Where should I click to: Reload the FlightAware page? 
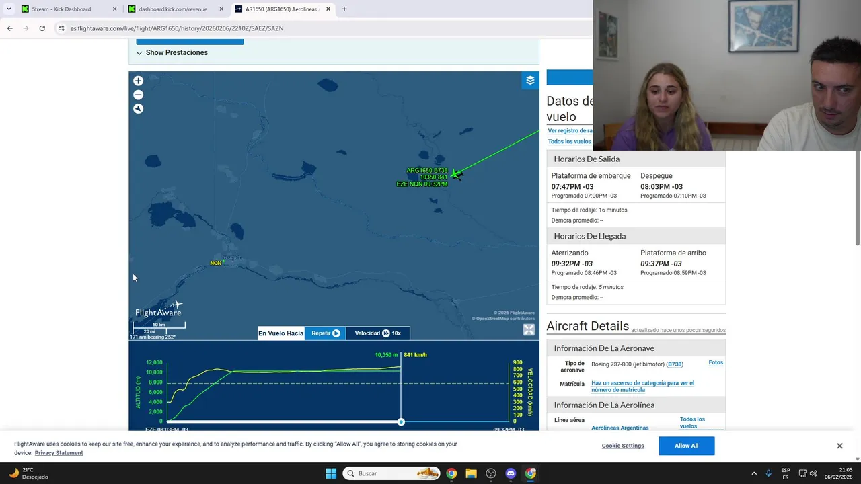[x=42, y=28]
